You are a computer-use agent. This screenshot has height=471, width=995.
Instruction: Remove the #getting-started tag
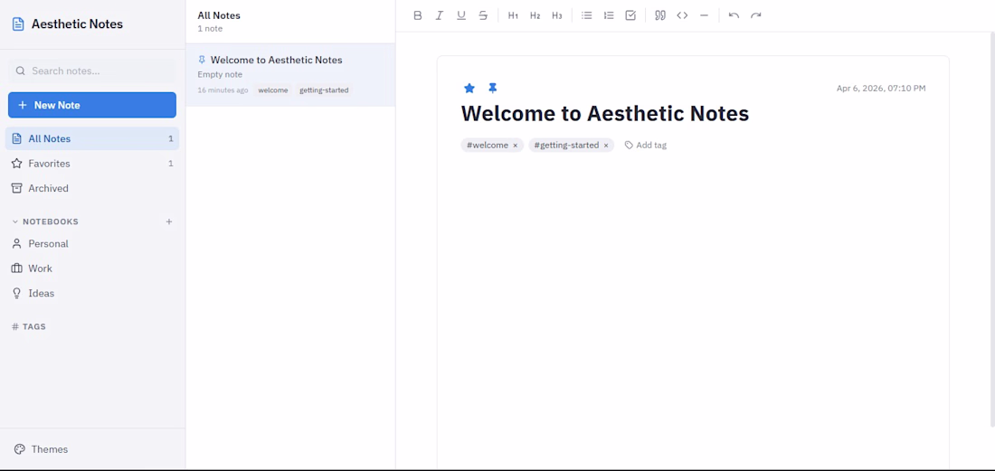[x=606, y=146]
